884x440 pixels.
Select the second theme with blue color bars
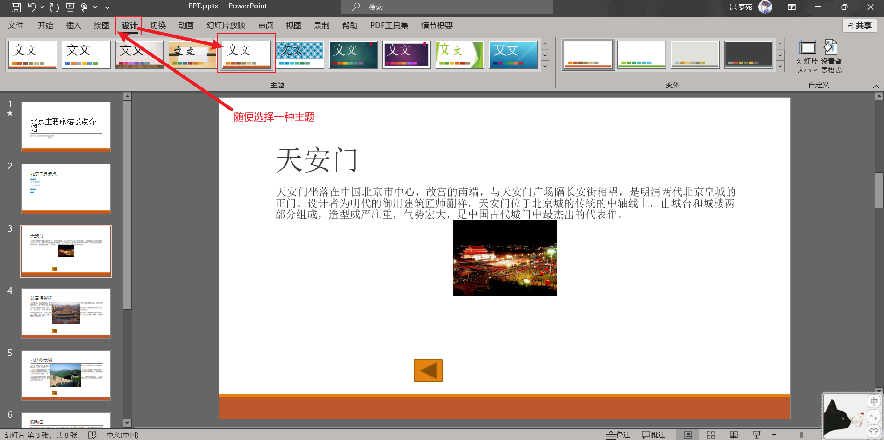pos(86,54)
